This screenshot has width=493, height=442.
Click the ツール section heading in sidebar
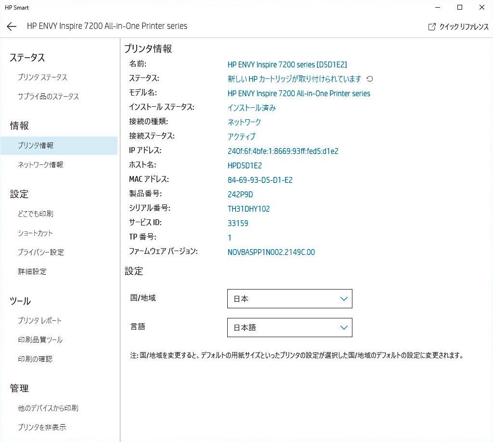point(20,301)
